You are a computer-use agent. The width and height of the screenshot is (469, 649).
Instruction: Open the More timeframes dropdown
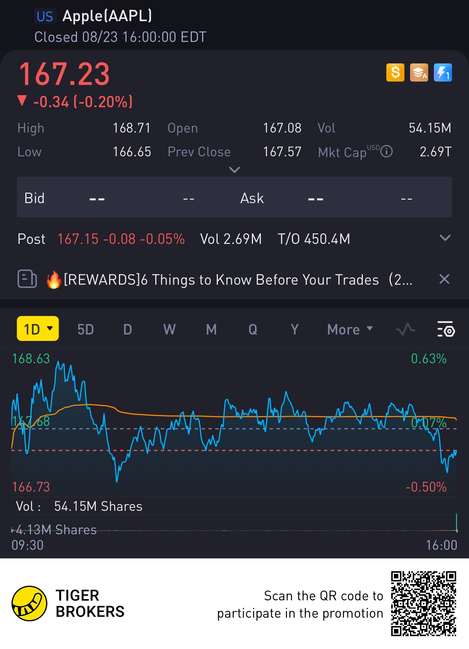click(x=350, y=329)
